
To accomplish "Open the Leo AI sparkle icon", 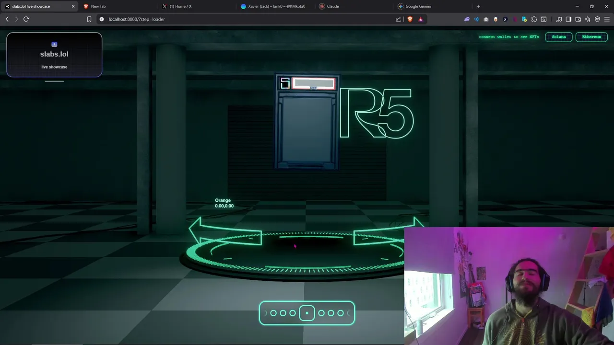I will [x=588, y=19].
